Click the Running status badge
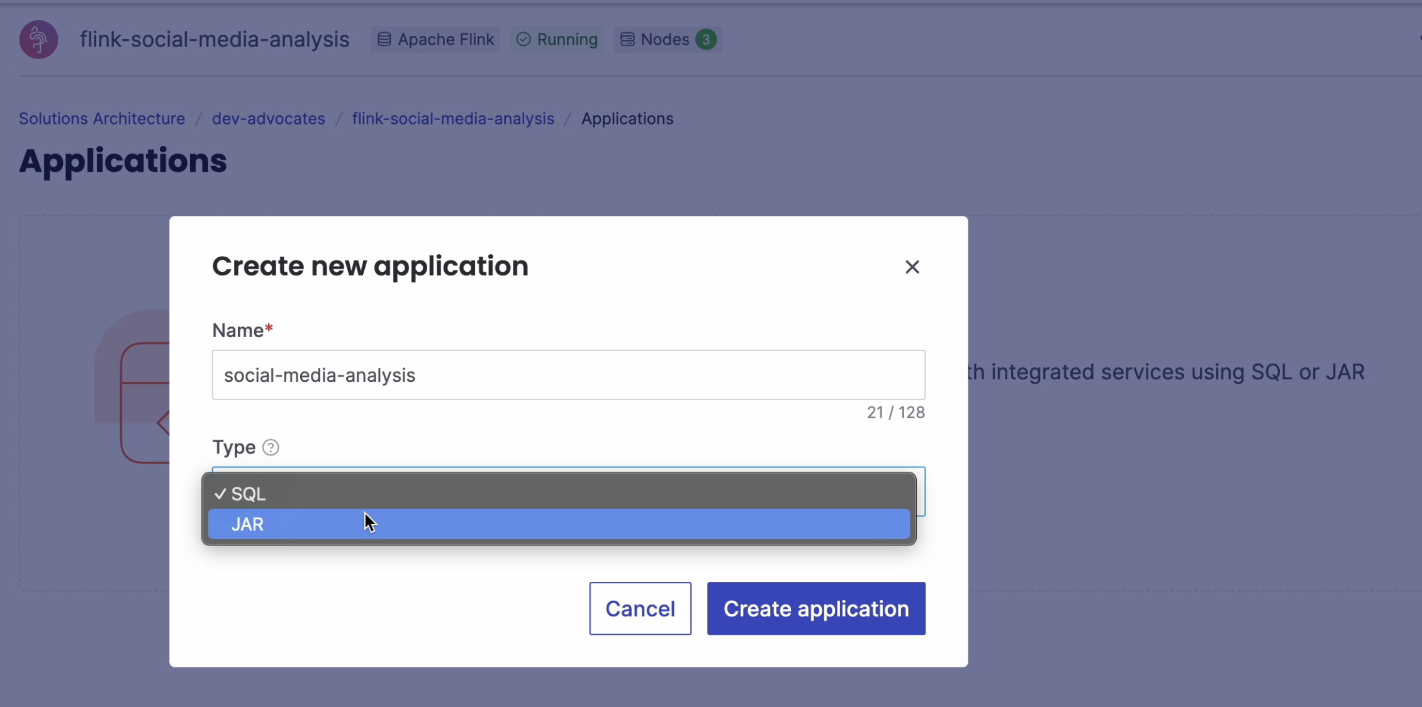The height and width of the screenshot is (707, 1422). click(x=556, y=39)
